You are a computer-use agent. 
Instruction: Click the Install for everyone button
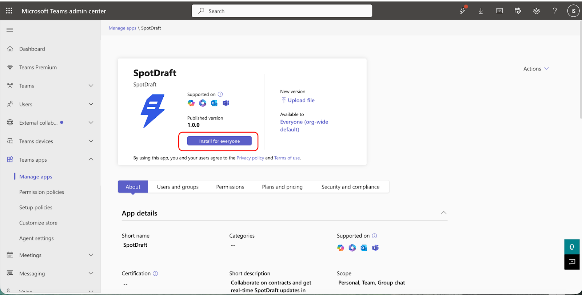[x=219, y=141]
